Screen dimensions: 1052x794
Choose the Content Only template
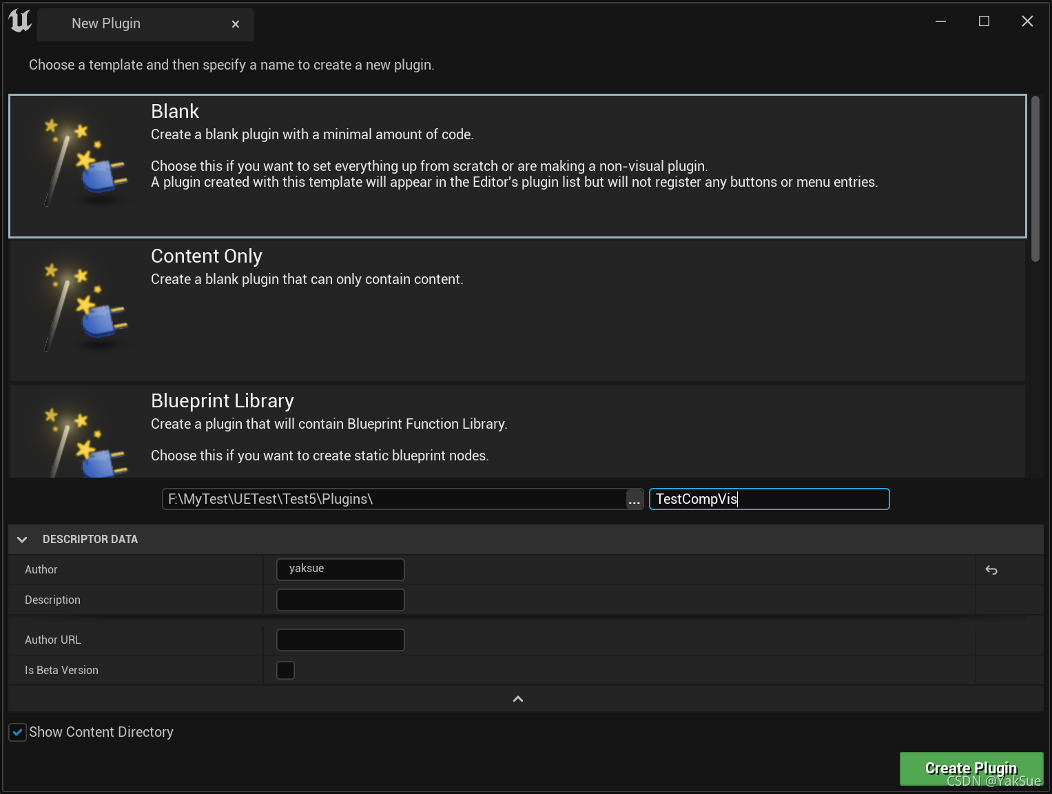pyautogui.click(x=517, y=310)
